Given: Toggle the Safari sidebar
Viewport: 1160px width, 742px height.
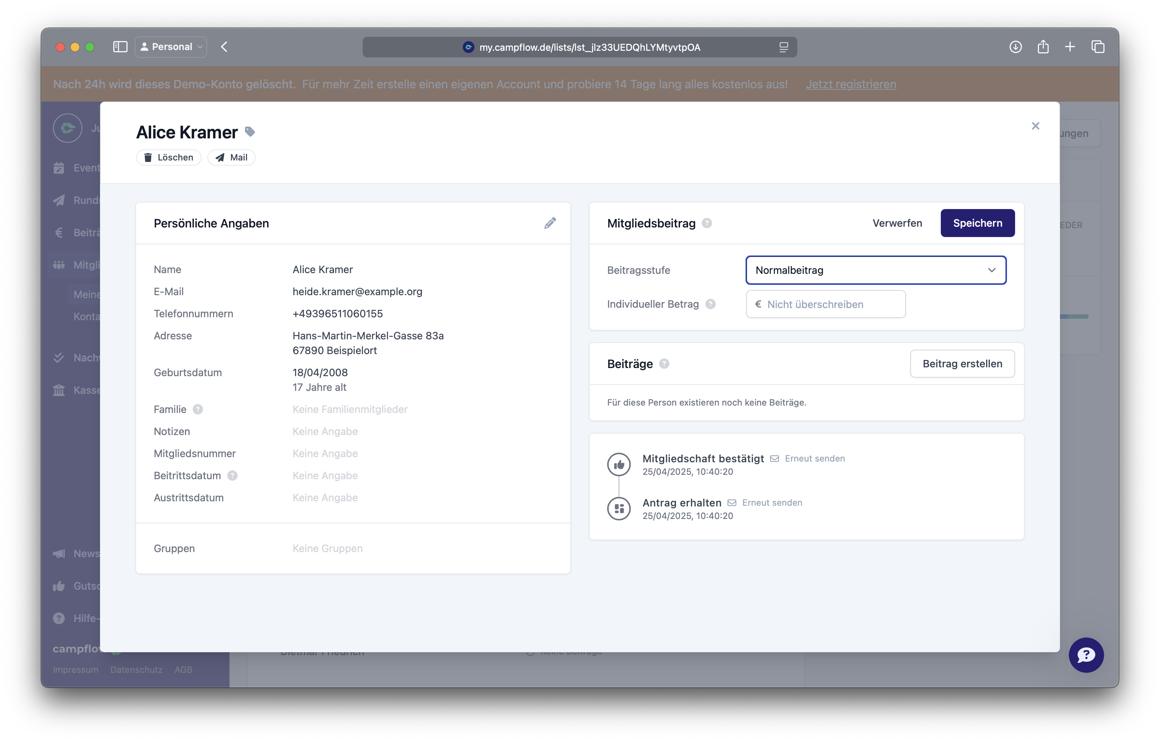Looking at the screenshot, I should [x=120, y=47].
